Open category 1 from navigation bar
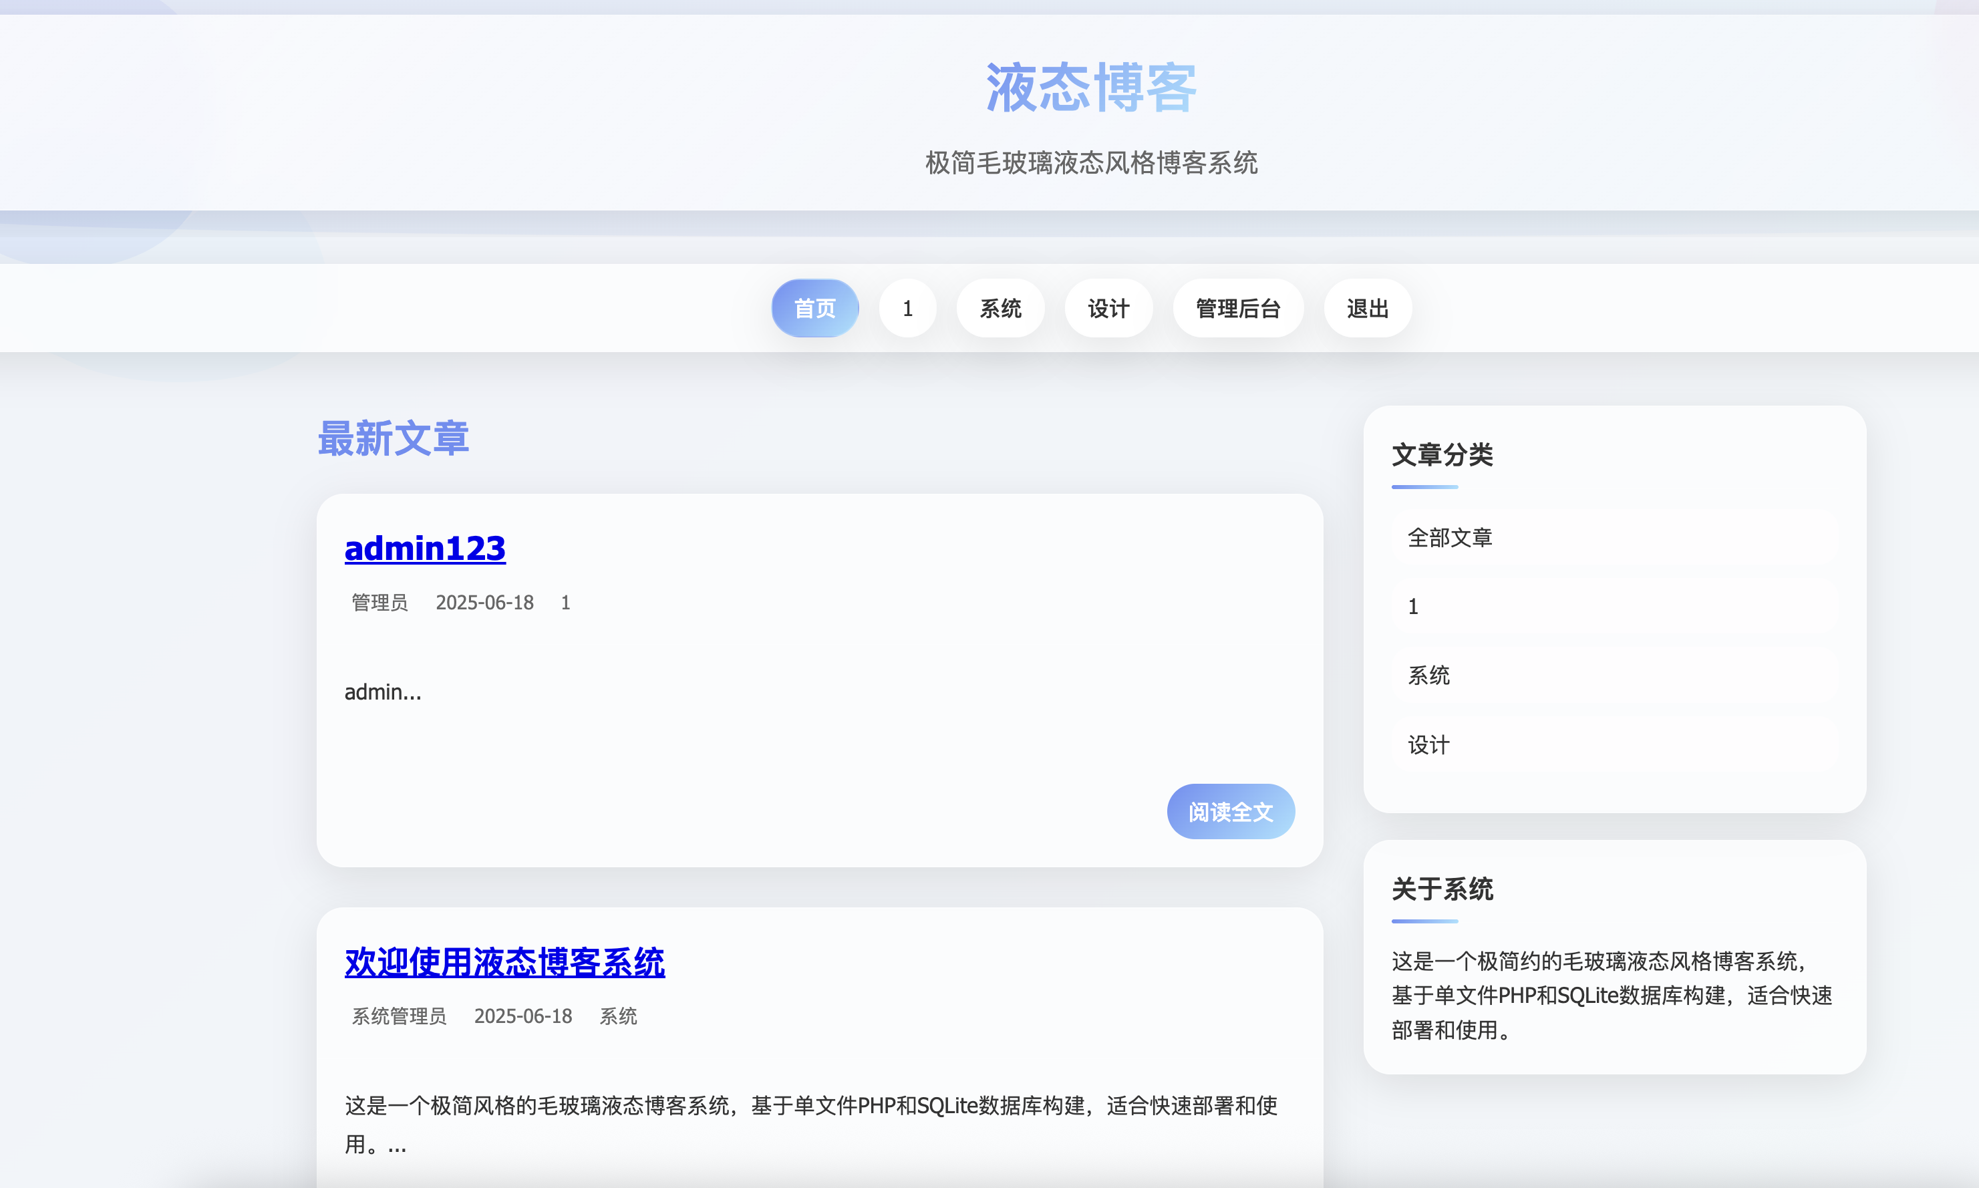Viewport: 1979px width, 1188px height. (x=907, y=308)
